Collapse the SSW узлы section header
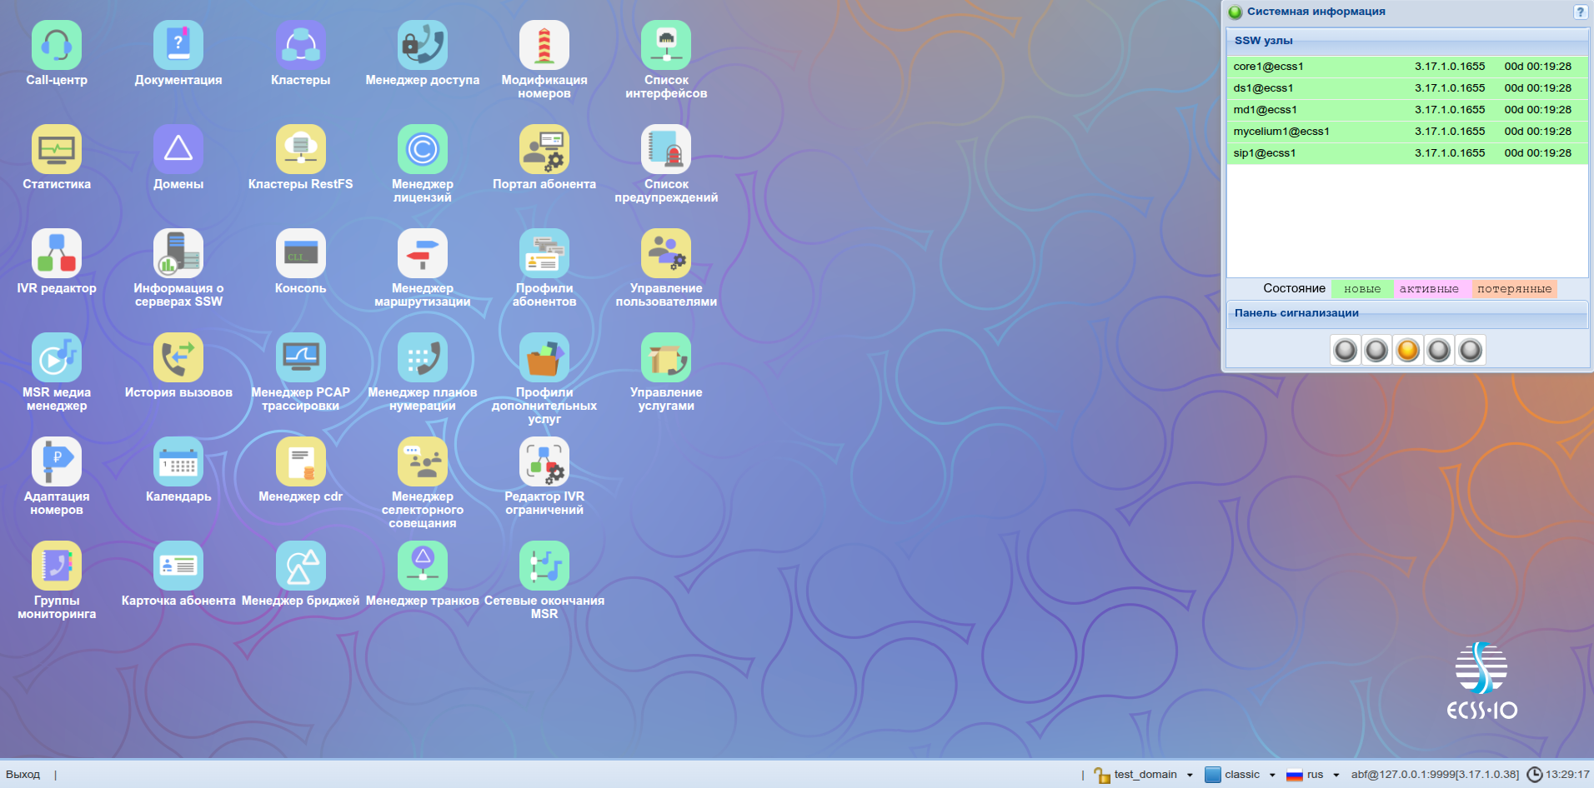This screenshot has width=1594, height=788. click(x=1407, y=41)
